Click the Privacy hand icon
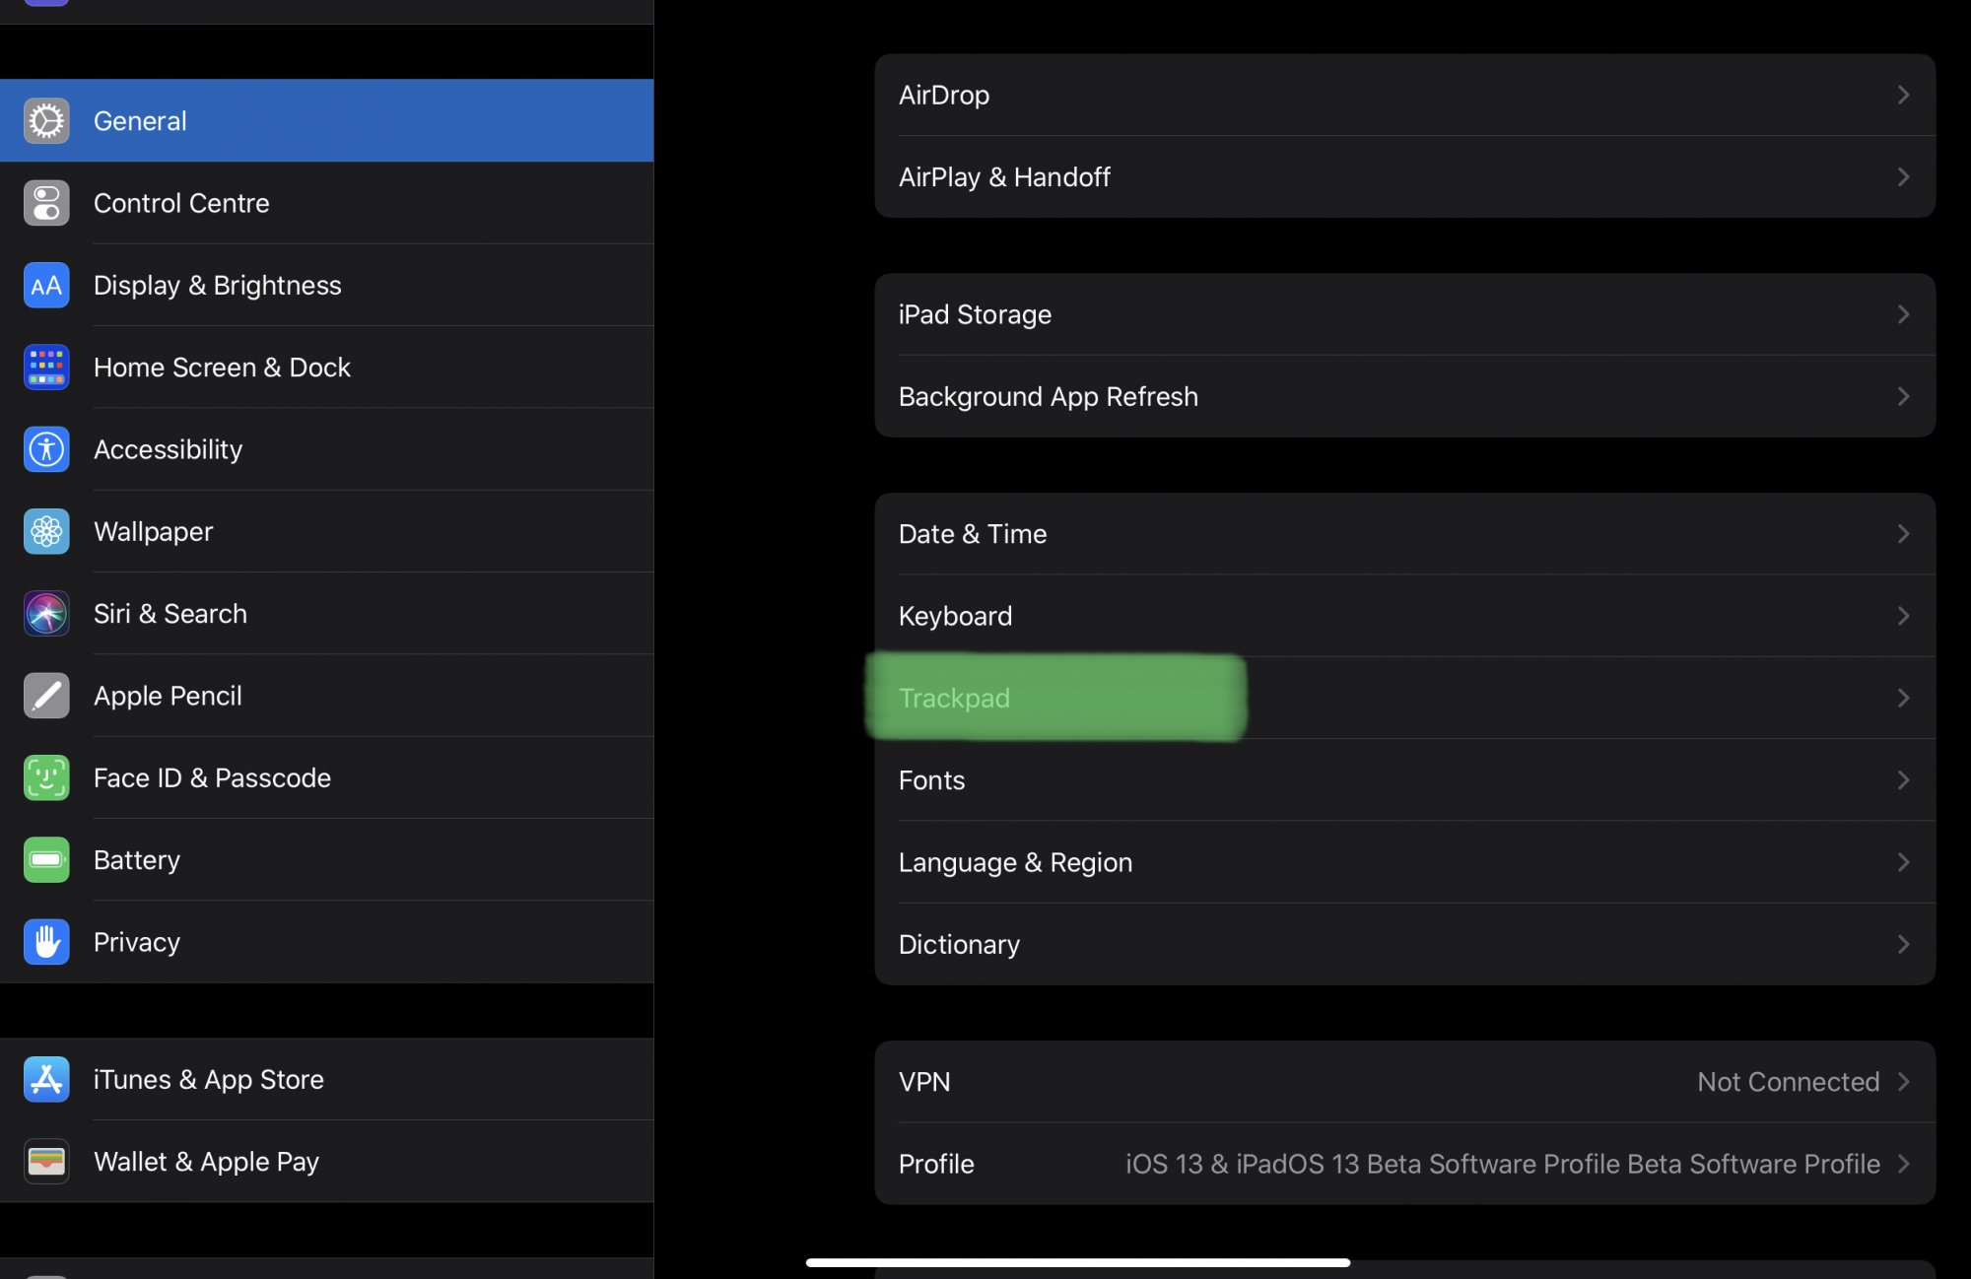1971x1279 pixels. 46,942
